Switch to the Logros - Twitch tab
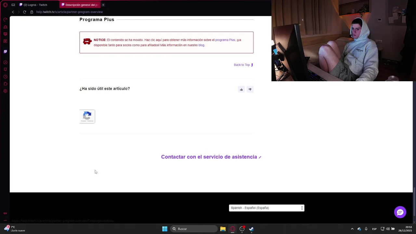416x234 pixels. tap(35, 5)
